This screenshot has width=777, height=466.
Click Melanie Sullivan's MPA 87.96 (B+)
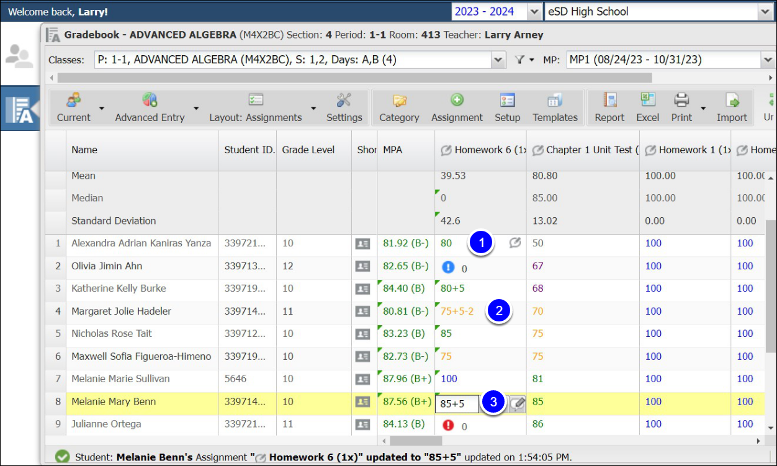(x=406, y=379)
